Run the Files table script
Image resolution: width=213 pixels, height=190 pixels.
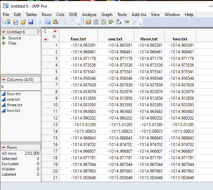click(4, 43)
